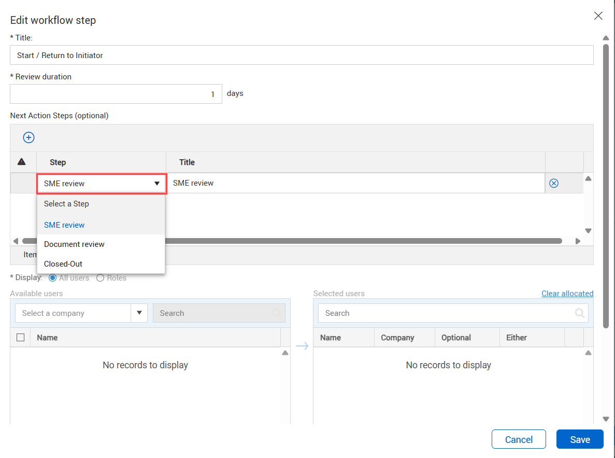Viewport: 615px width, 458px height.
Task: Click the search icon in Selected users
Action: click(x=579, y=313)
